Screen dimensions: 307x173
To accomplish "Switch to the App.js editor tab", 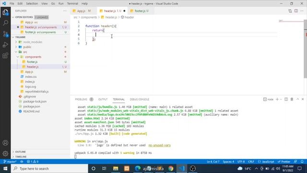I will [83, 11].
